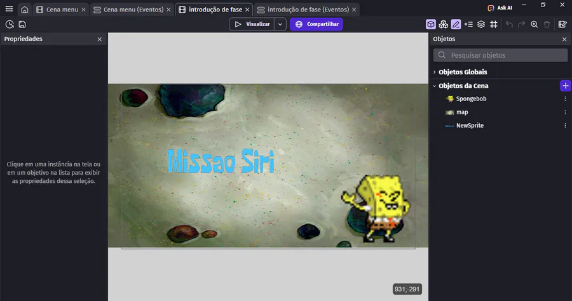Open Spongebob object options menu

tap(565, 99)
